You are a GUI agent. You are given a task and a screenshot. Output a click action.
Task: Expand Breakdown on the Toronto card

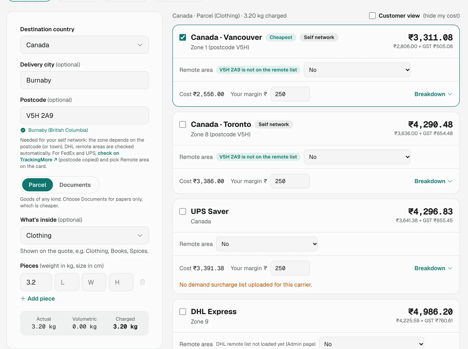pyautogui.click(x=433, y=181)
